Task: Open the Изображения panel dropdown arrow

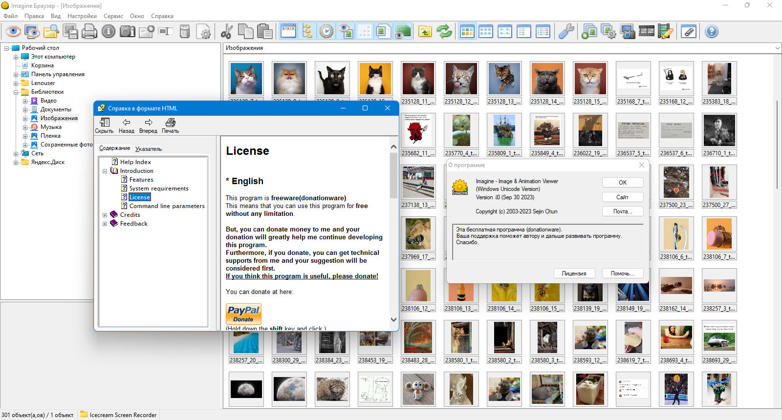Action: (777, 48)
